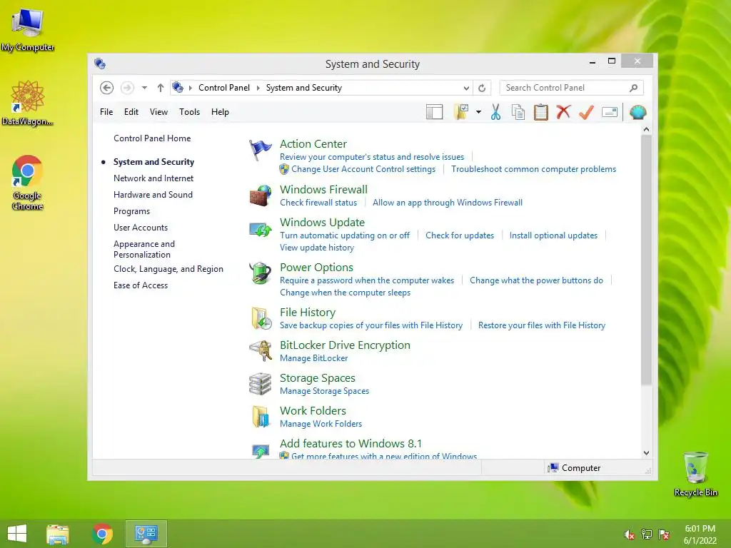
Task: Select My Computer desktop icon
Action: (x=28, y=30)
